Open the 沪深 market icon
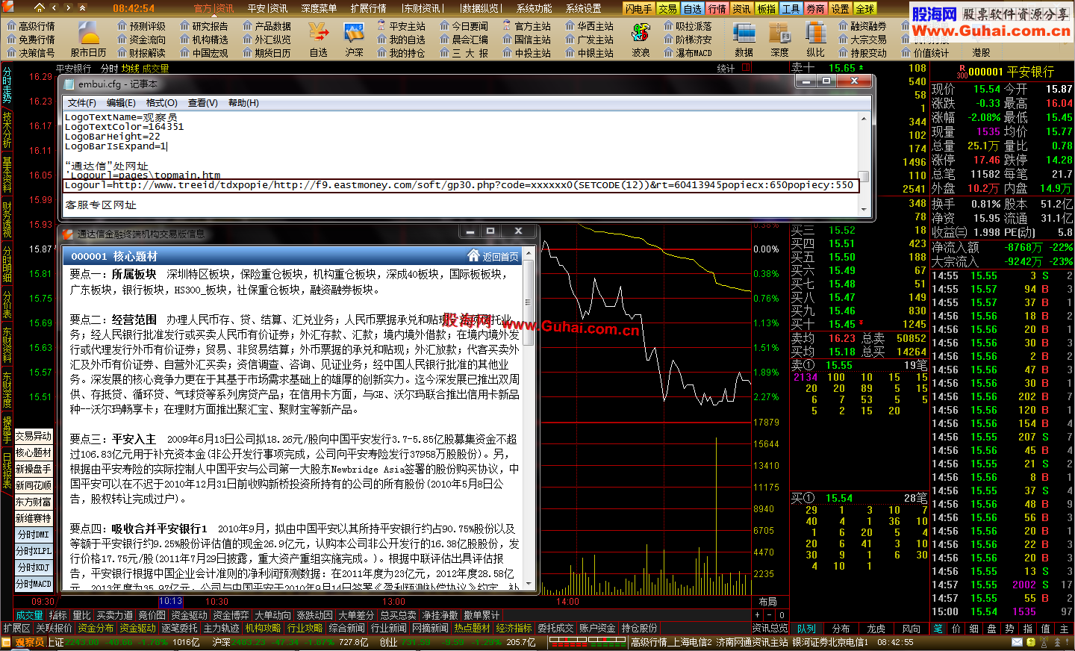Image resolution: width=1075 pixels, height=651 pixels. [354, 40]
